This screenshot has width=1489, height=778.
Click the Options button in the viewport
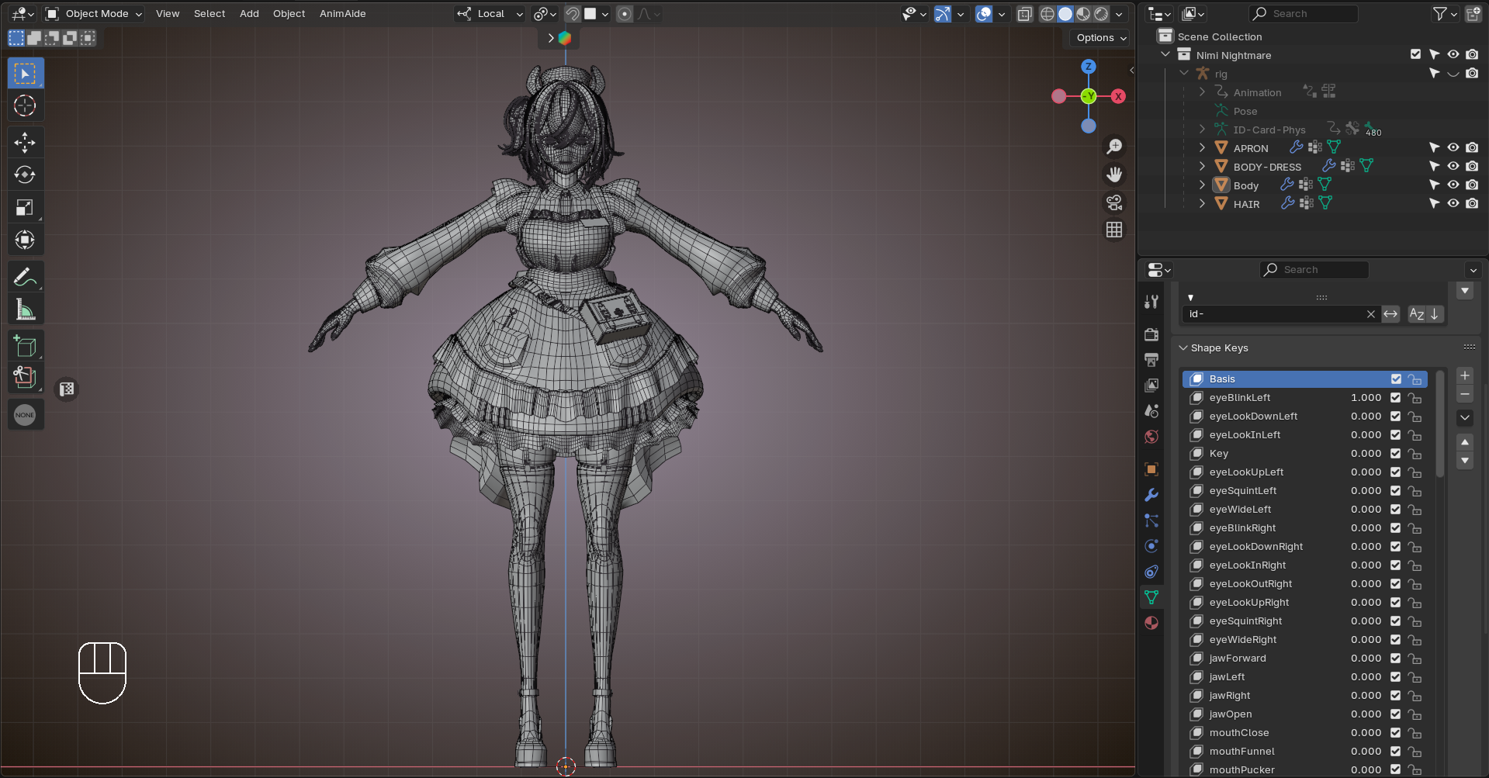point(1098,37)
